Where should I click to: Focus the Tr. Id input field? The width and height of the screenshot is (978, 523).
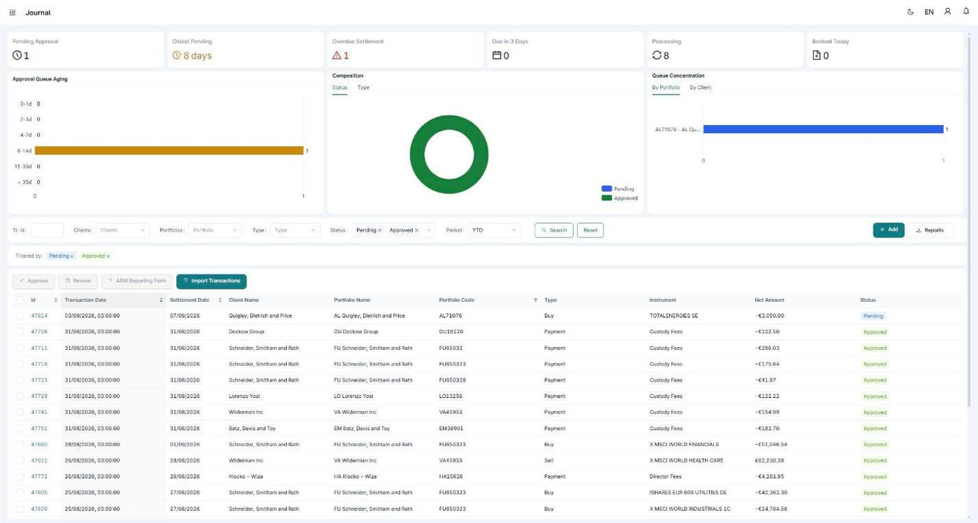click(47, 230)
